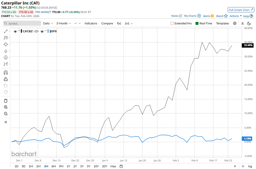This screenshot has height=169, width=256.
Task: Undo last chart action
Action: tap(6, 86)
